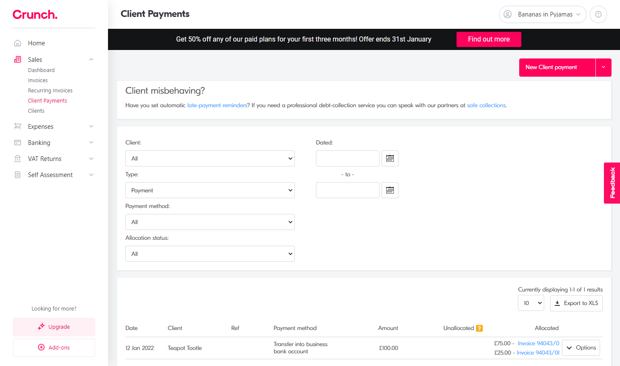Click the Unallocated help tooltip icon
The image size is (620, 366).
(x=479, y=328)
